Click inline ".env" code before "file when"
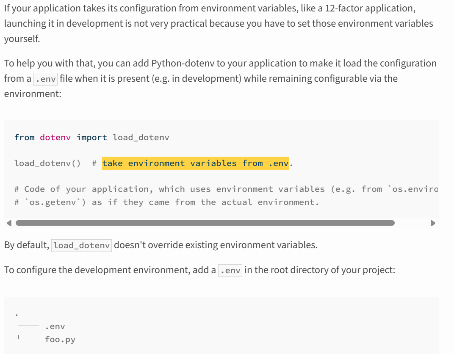 pyautogui.click(x=45, y=79)
